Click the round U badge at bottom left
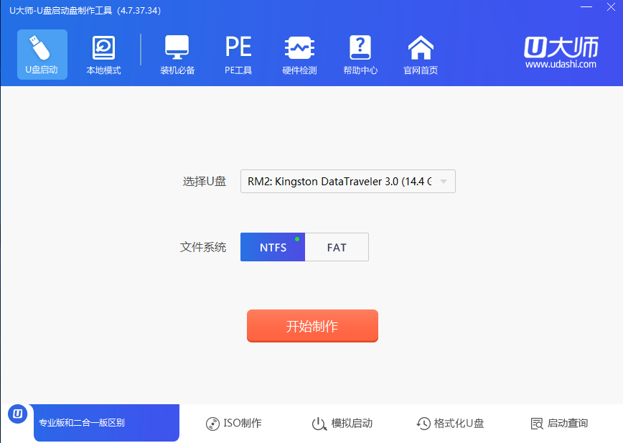Image resolution: width=623 pixels, height=443 pixels. [18, 414]
